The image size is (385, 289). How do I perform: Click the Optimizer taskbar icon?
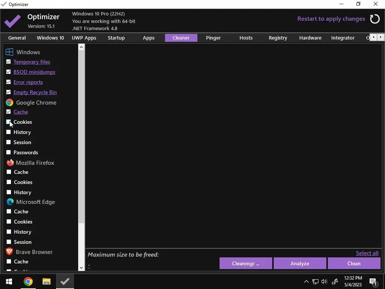point(65,281)
